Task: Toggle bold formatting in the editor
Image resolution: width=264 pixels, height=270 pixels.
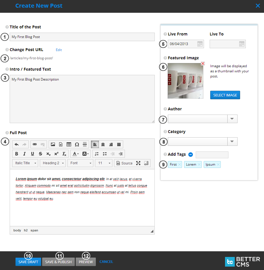Action: [x=16, y=153]
